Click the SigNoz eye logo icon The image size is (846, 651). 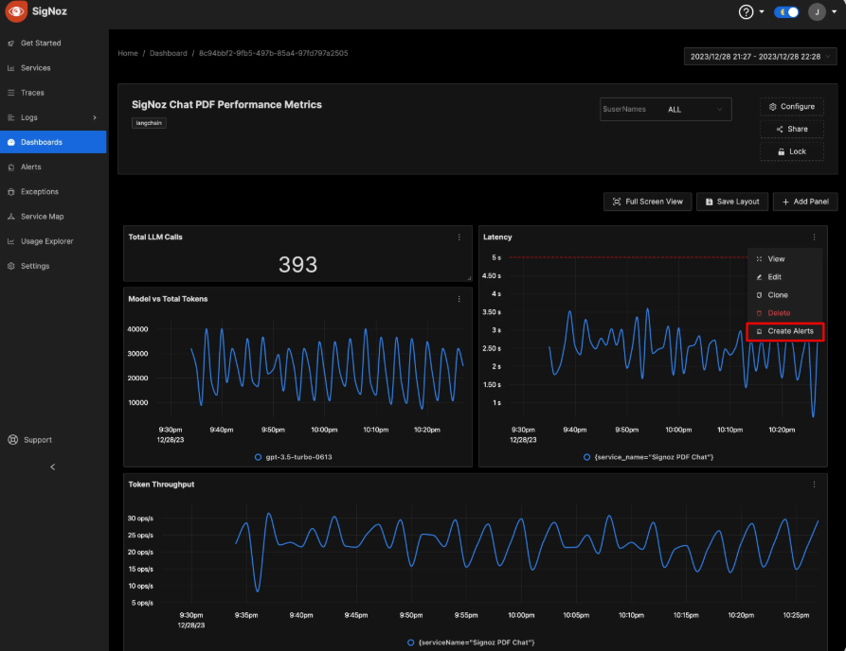click(16, 12)
